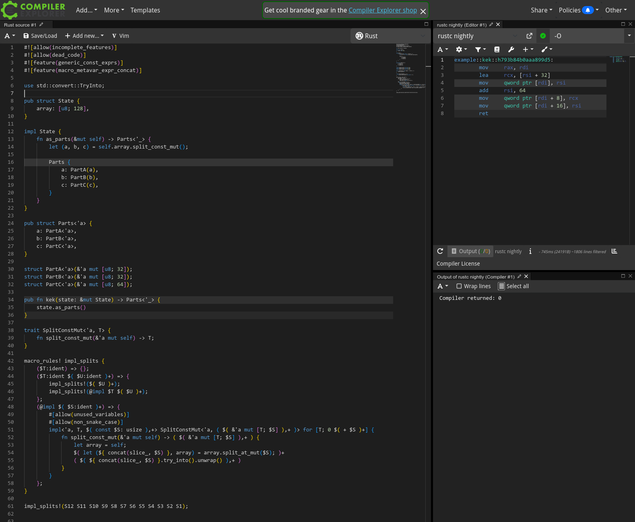The width and height of the screenshot is (635, 522).
Task: Click the green compile status check icon
Action: pos(543,36)
